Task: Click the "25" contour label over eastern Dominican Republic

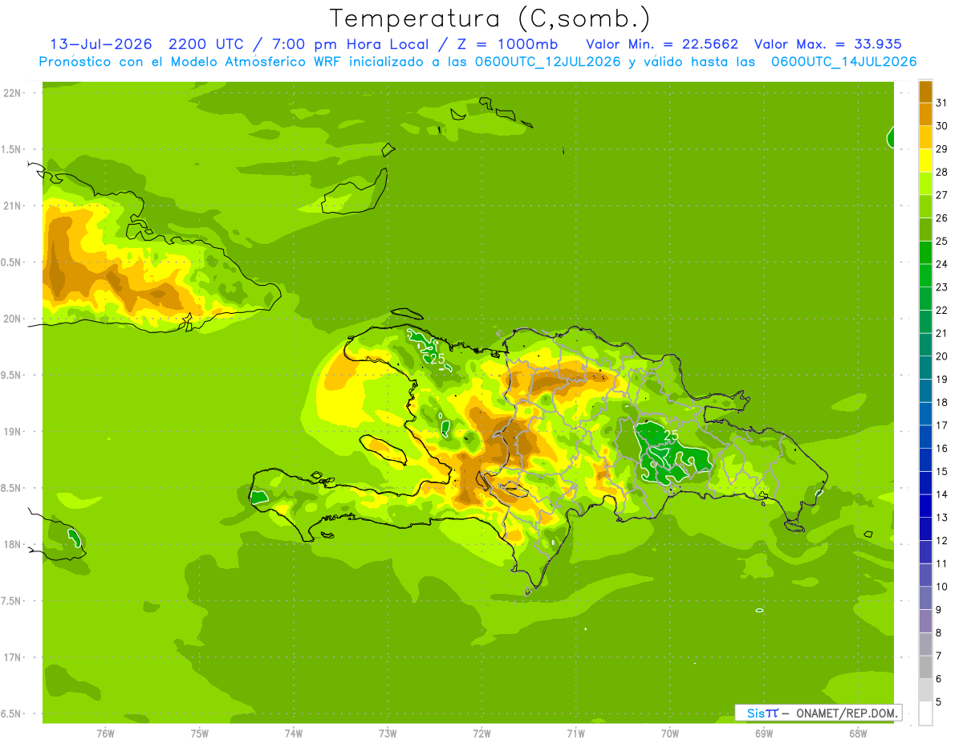Action: coord(671,435)
